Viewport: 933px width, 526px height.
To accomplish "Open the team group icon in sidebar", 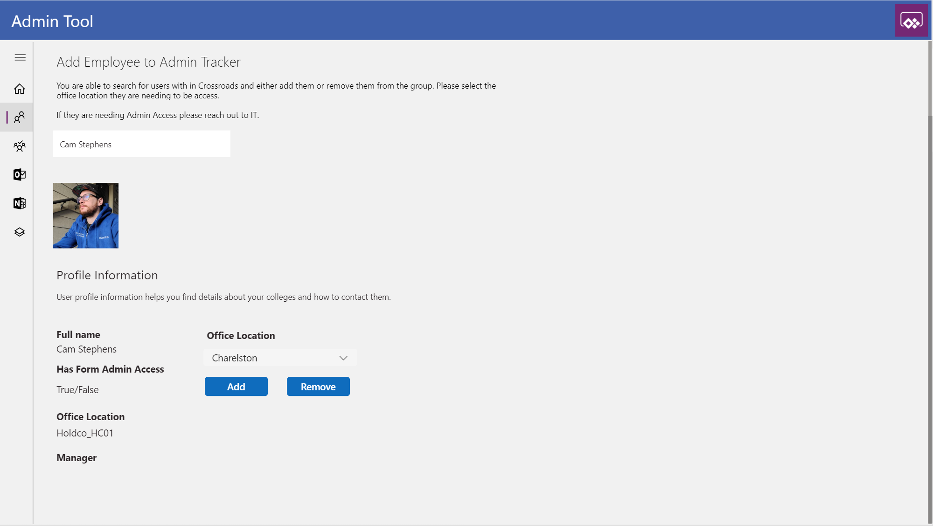I will [20, 146].
